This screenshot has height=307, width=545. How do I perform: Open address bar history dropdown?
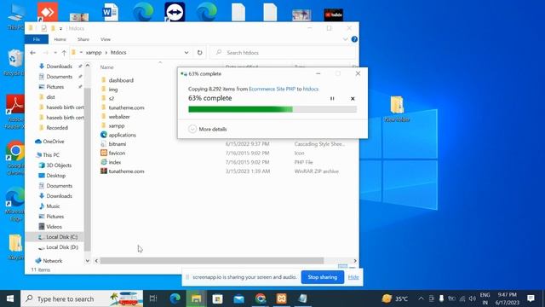(x=186, y=53)
